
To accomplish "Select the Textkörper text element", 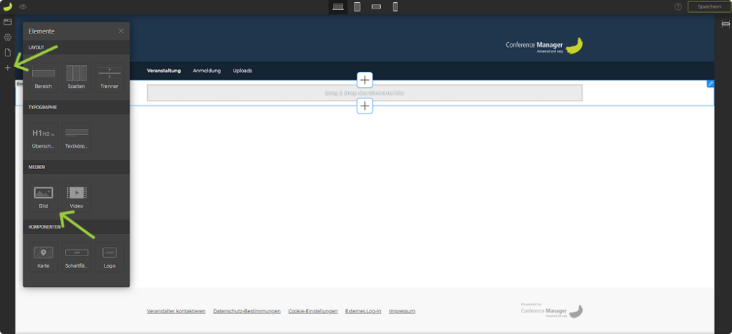I will coord(76,138).
